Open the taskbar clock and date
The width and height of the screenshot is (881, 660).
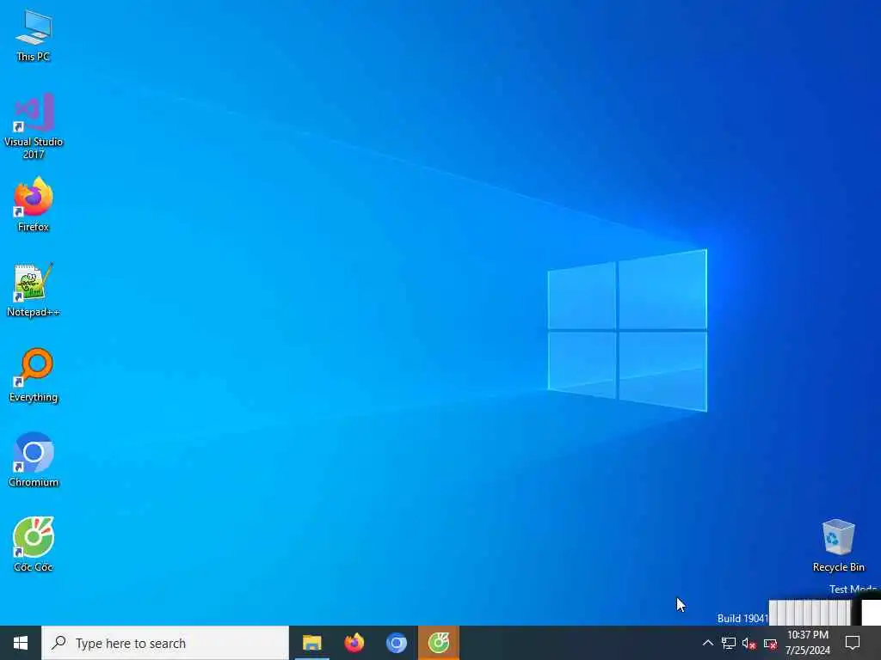coord(807,643)
